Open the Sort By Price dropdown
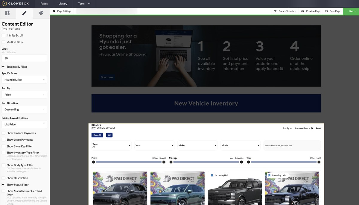The width and height of the screenshot is (359, 205). click(24, 95)
